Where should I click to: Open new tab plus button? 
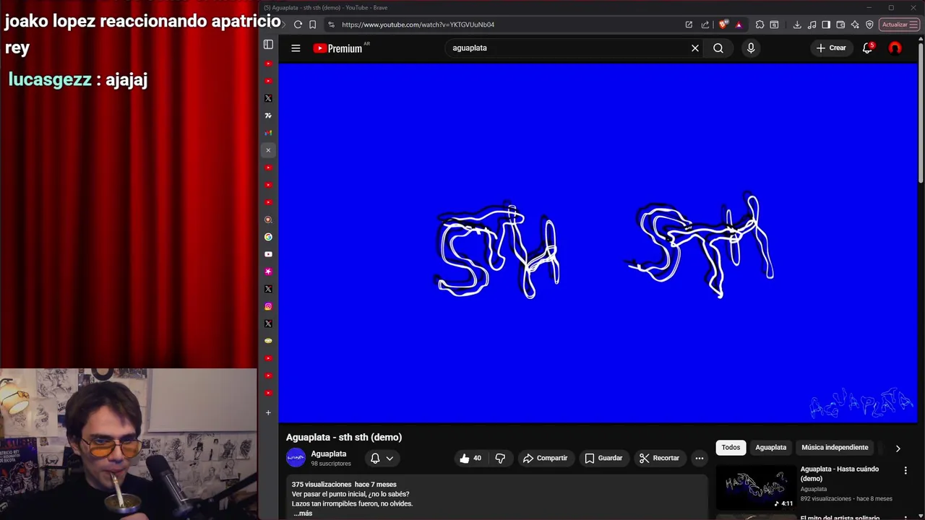click(x=268, y=413)
